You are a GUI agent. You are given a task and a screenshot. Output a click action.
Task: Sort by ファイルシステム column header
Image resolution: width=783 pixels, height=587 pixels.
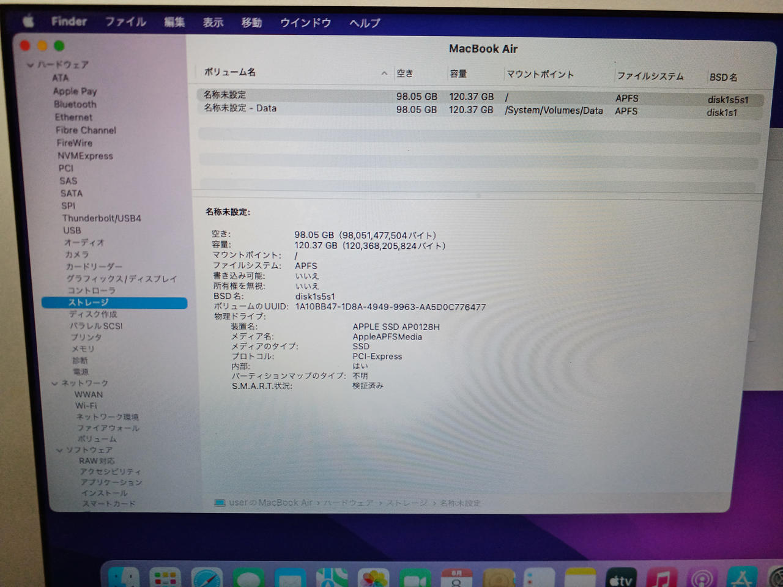coord(650,76)
